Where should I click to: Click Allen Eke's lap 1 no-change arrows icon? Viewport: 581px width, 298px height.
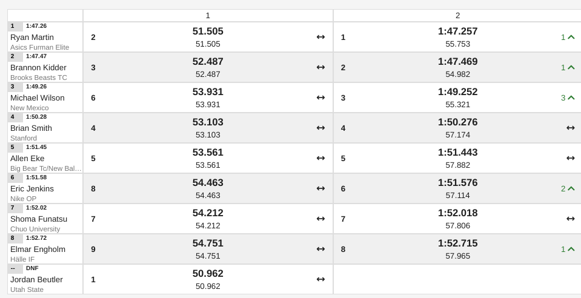point(320,158)
